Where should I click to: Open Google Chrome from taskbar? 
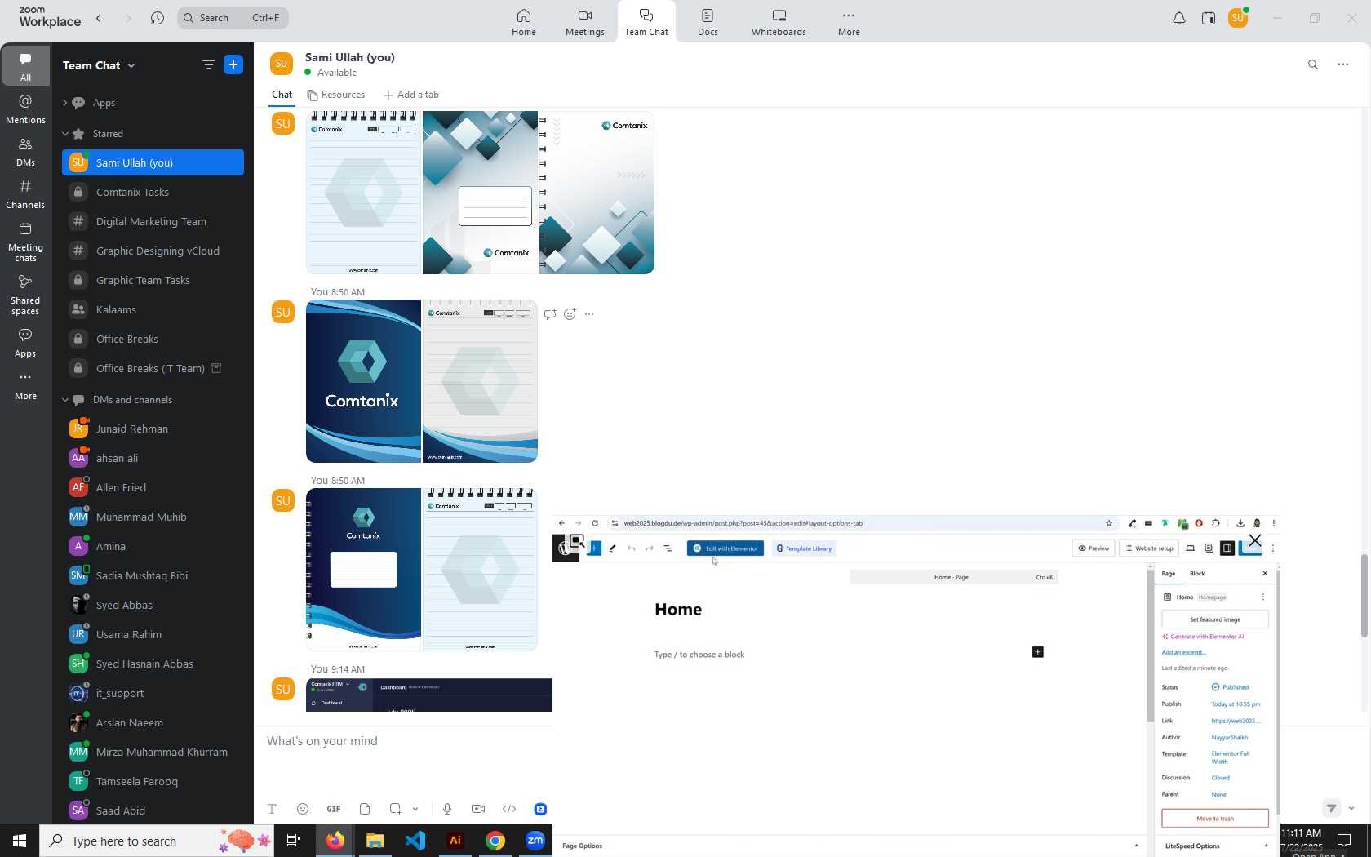pyautogui.click(x=495, y=841)
